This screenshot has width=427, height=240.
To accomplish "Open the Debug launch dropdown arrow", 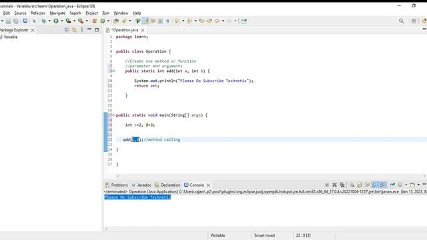I will 49,21.
